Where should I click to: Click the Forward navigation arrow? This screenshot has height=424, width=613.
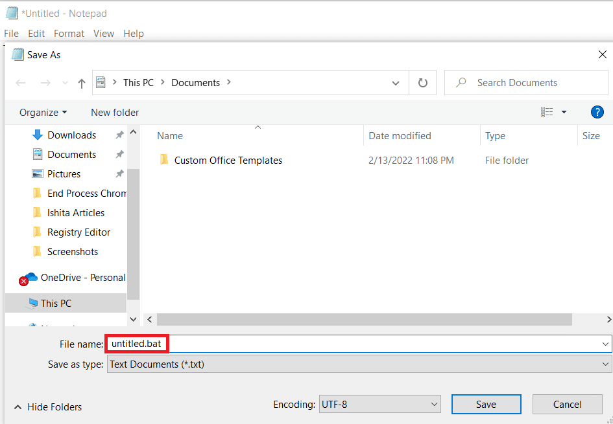[x=46, y=83]
